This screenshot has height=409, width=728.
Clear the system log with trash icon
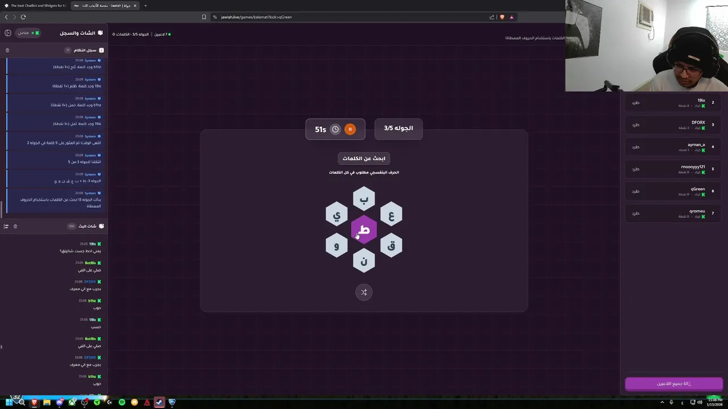click(7, 51)
